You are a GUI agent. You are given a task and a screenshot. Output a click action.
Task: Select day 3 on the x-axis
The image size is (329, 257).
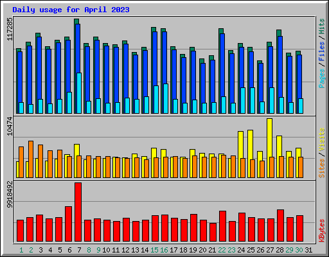tap(40, 250)
